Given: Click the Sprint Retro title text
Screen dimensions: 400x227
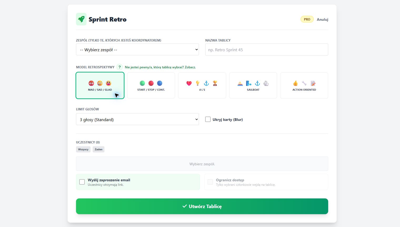Looking at the screenshot, I should (x=108, y=19).
